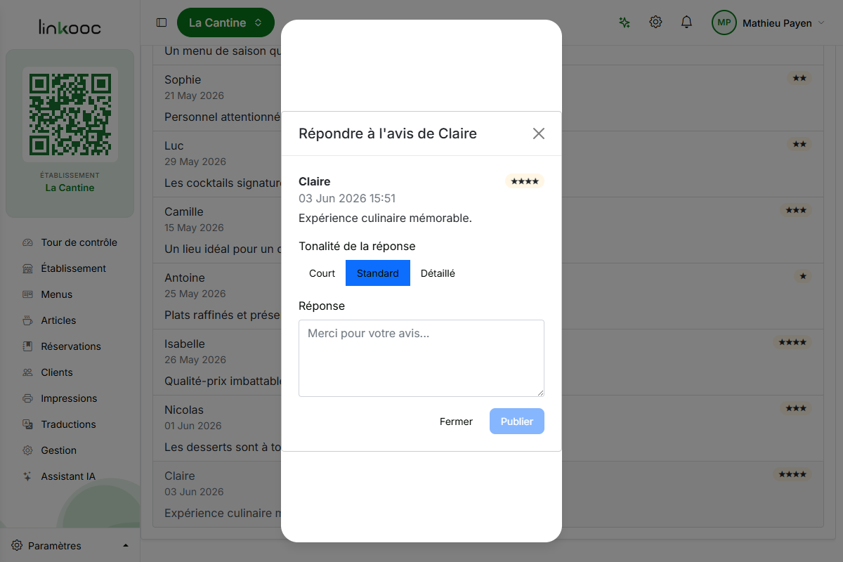Open the notifications bell icon
This screenshot has height=562, width=843.
687,22
